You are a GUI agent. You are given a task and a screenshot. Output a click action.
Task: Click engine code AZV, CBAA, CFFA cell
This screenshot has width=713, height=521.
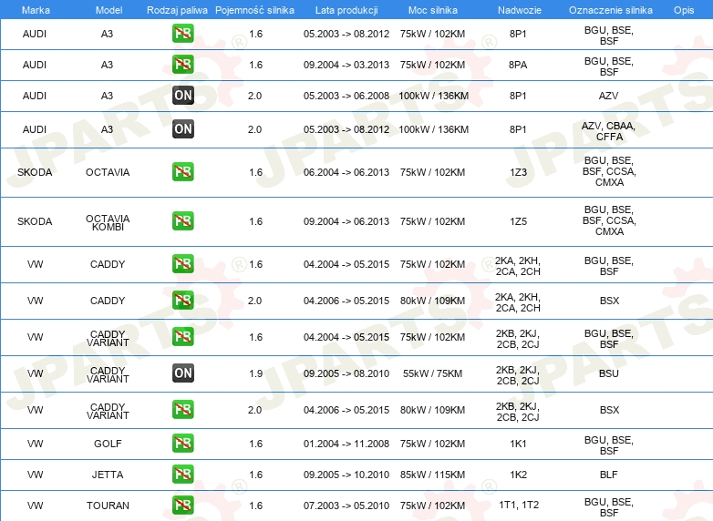609,131
